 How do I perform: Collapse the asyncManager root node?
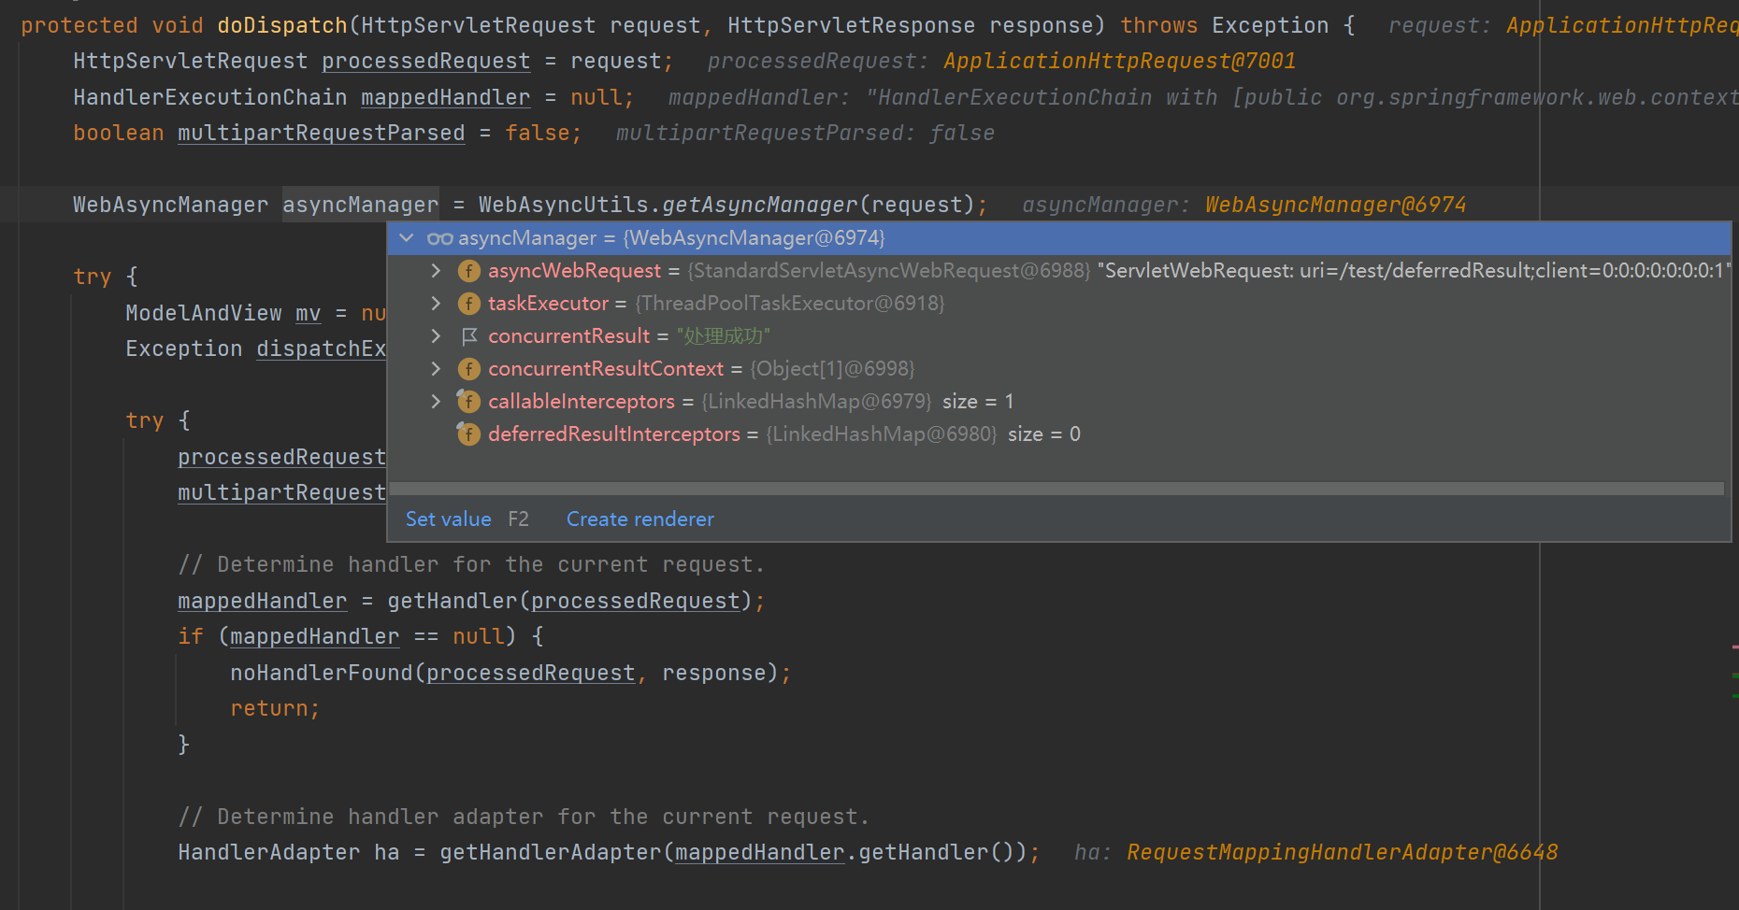(407, 238)
